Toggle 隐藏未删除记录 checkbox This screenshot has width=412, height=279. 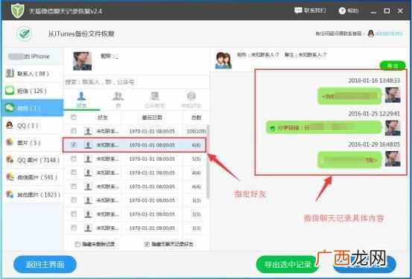click(x=77, y=244)
